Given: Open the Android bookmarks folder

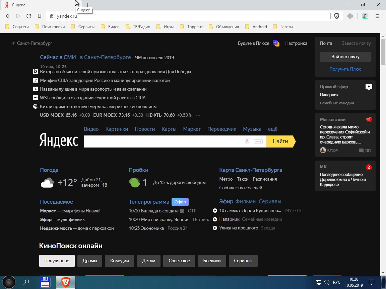Looking at the screenshot, I should click(256, 27).
